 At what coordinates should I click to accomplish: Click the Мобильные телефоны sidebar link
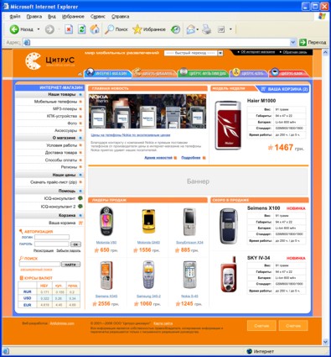[55, 102]
